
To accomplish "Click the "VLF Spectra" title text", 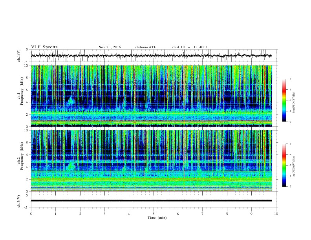I will point(44,47).
